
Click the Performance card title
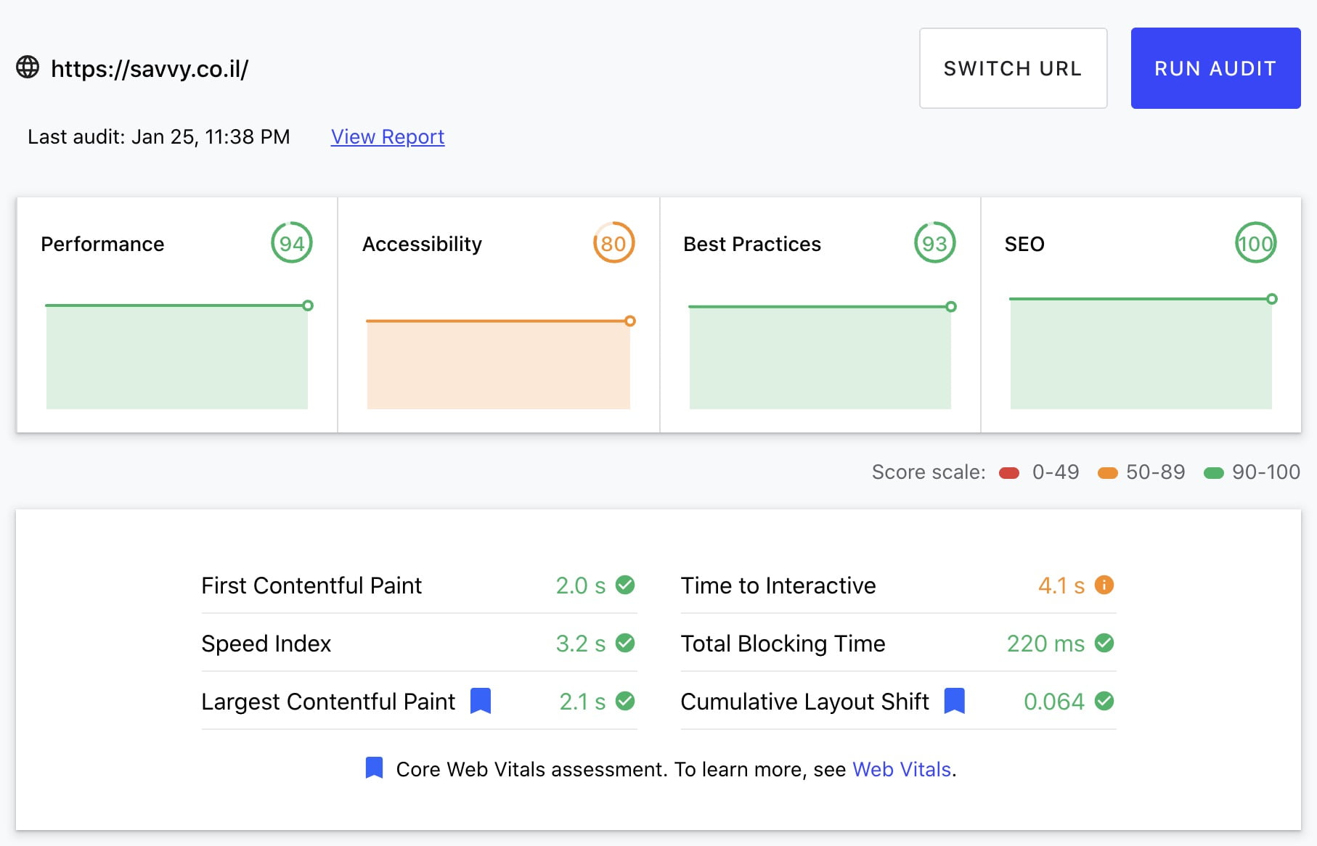point(102,244)
